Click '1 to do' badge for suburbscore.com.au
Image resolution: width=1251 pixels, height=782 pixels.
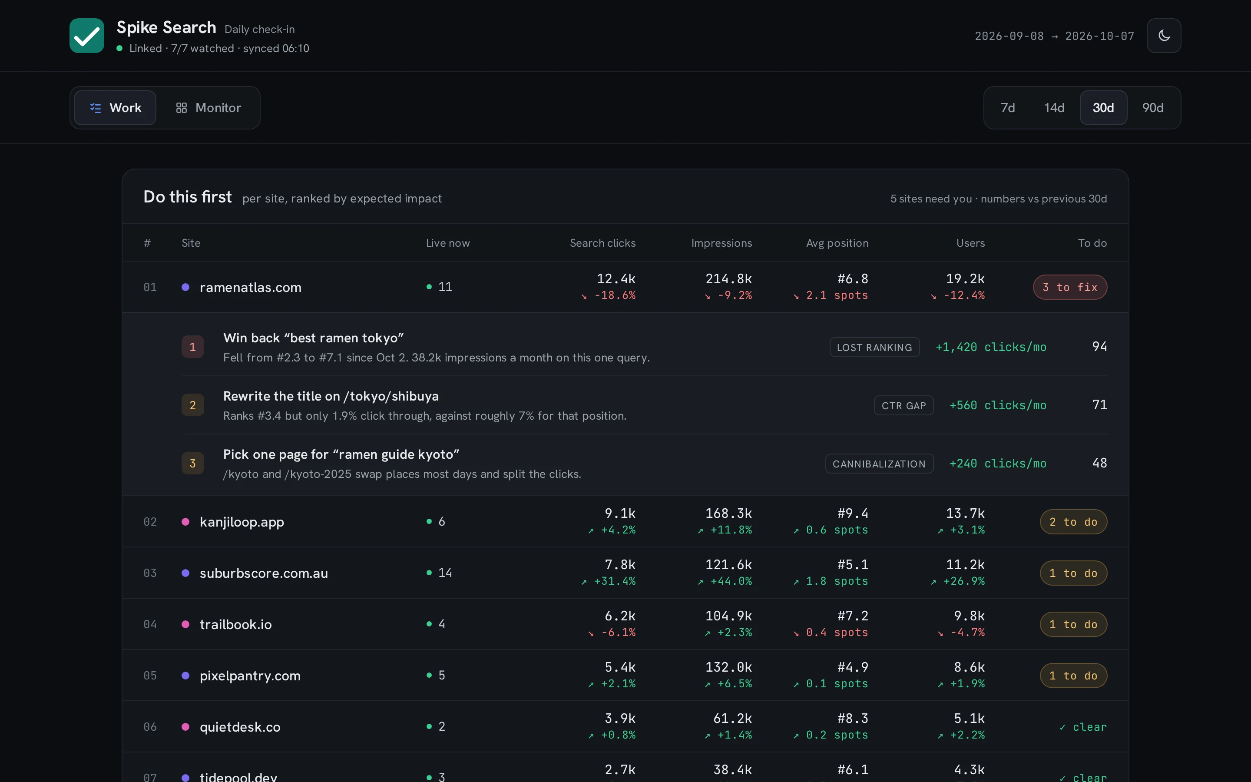tap(1073, 573)
